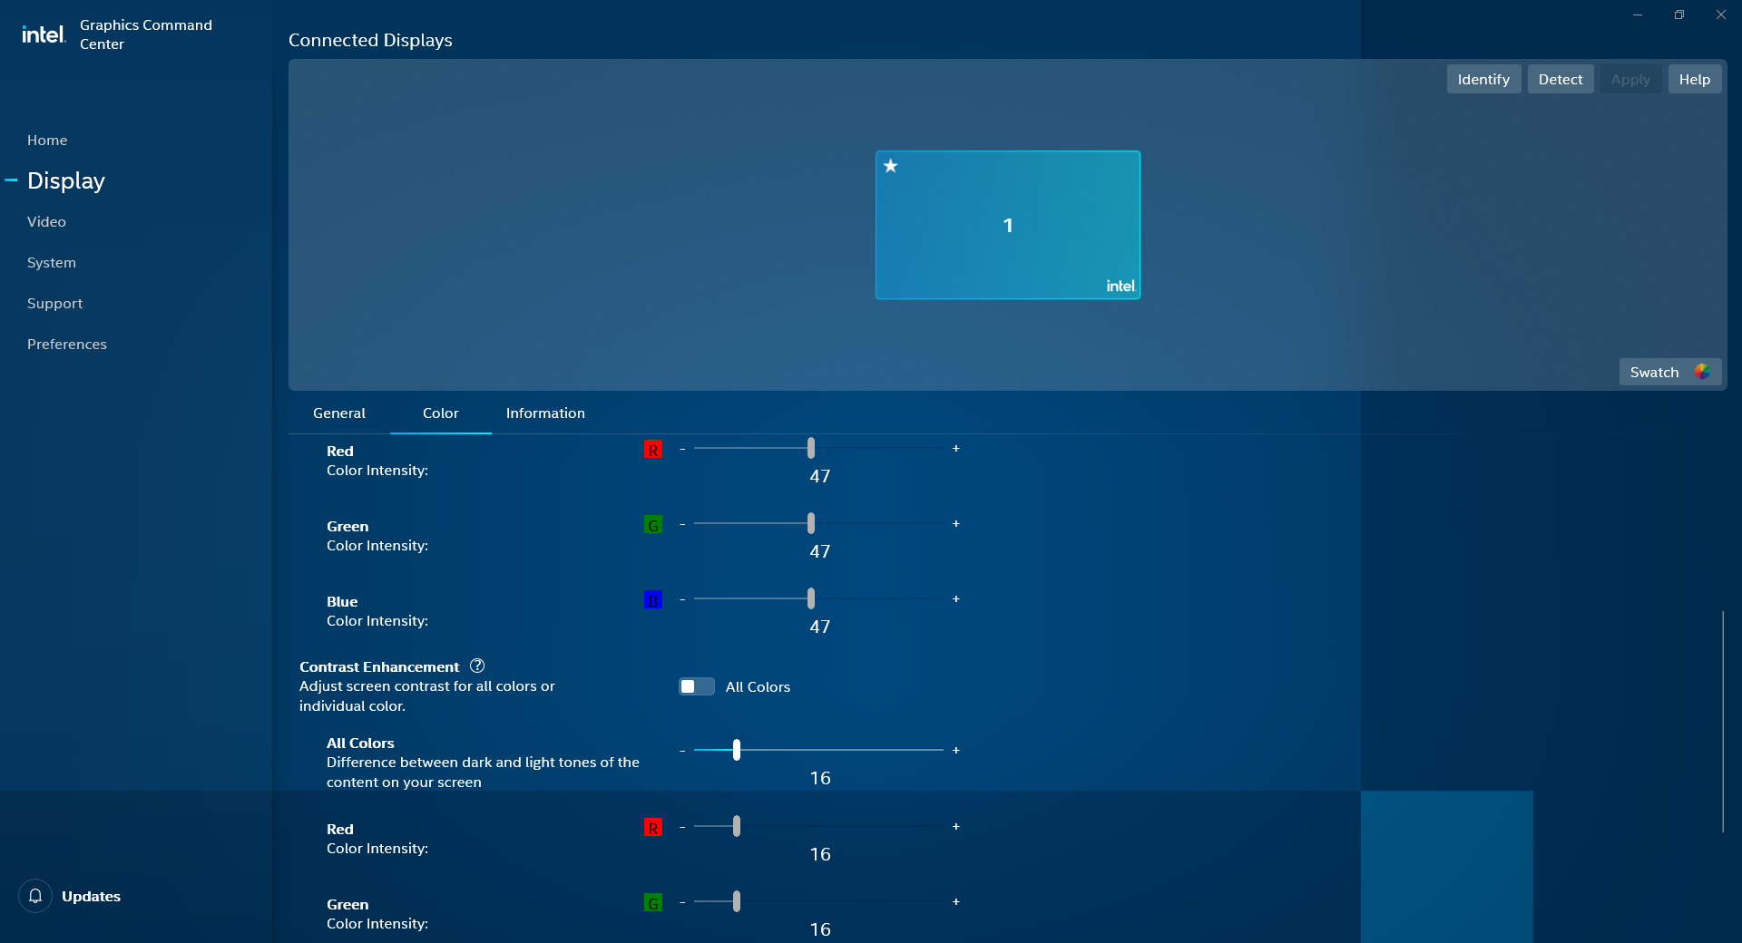Screen dimensions: 1742x943
Task: Increase brightness Green with the plus icon
Action: [955, 524]
